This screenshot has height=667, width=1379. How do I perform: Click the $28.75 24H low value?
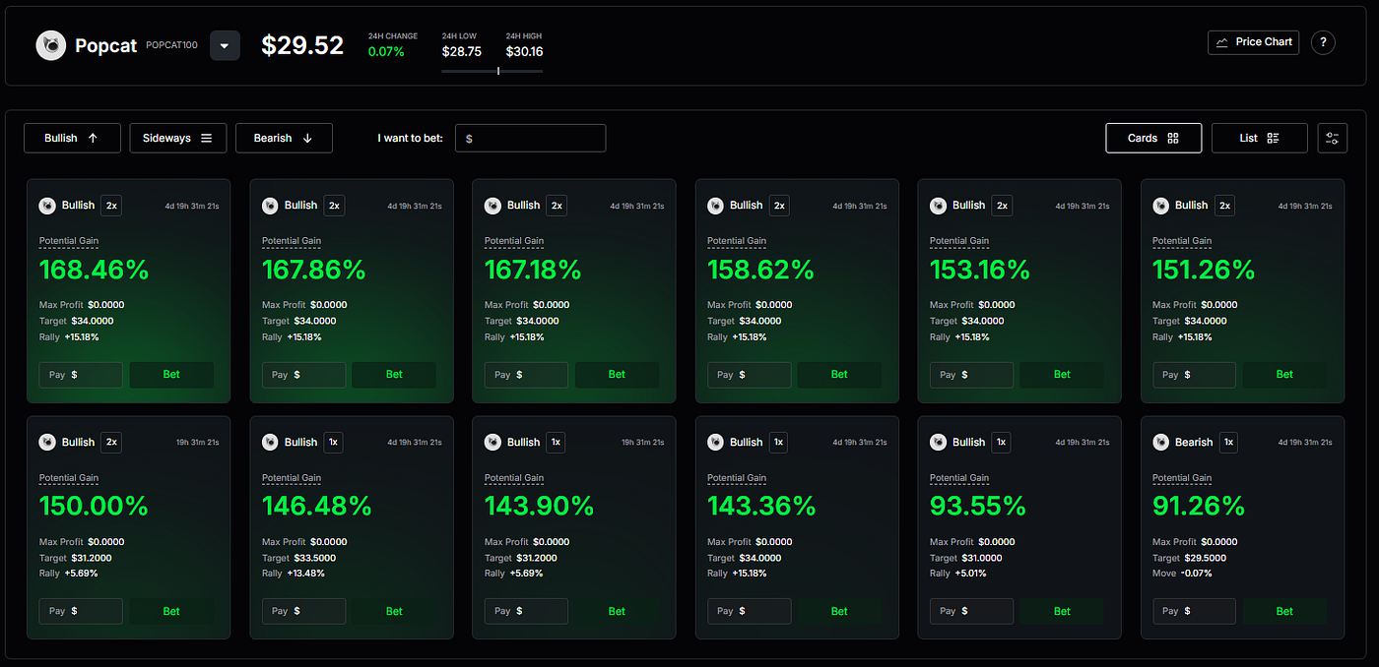point(461,52)
